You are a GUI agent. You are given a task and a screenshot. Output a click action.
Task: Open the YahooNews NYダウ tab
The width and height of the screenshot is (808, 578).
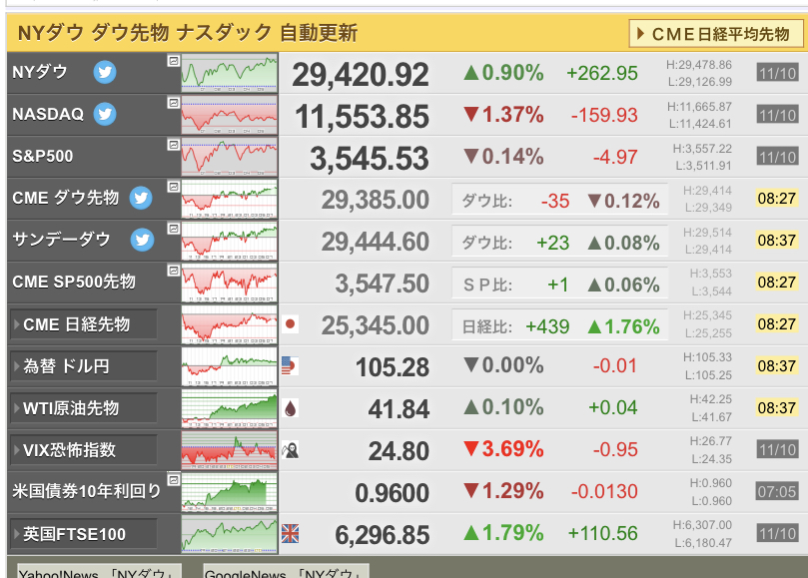pos(99,571)
